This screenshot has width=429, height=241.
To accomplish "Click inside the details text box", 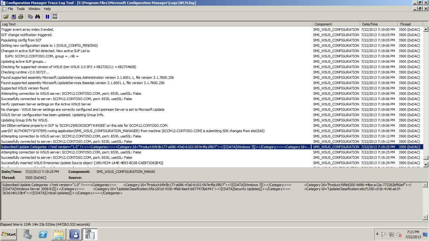I will (212, 201).
